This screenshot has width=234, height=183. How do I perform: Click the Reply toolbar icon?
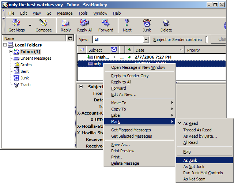(66, 25)
